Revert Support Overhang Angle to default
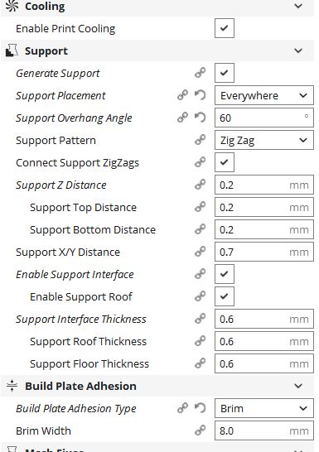Viewport: 319px width, 452px height. click(200, 118)
